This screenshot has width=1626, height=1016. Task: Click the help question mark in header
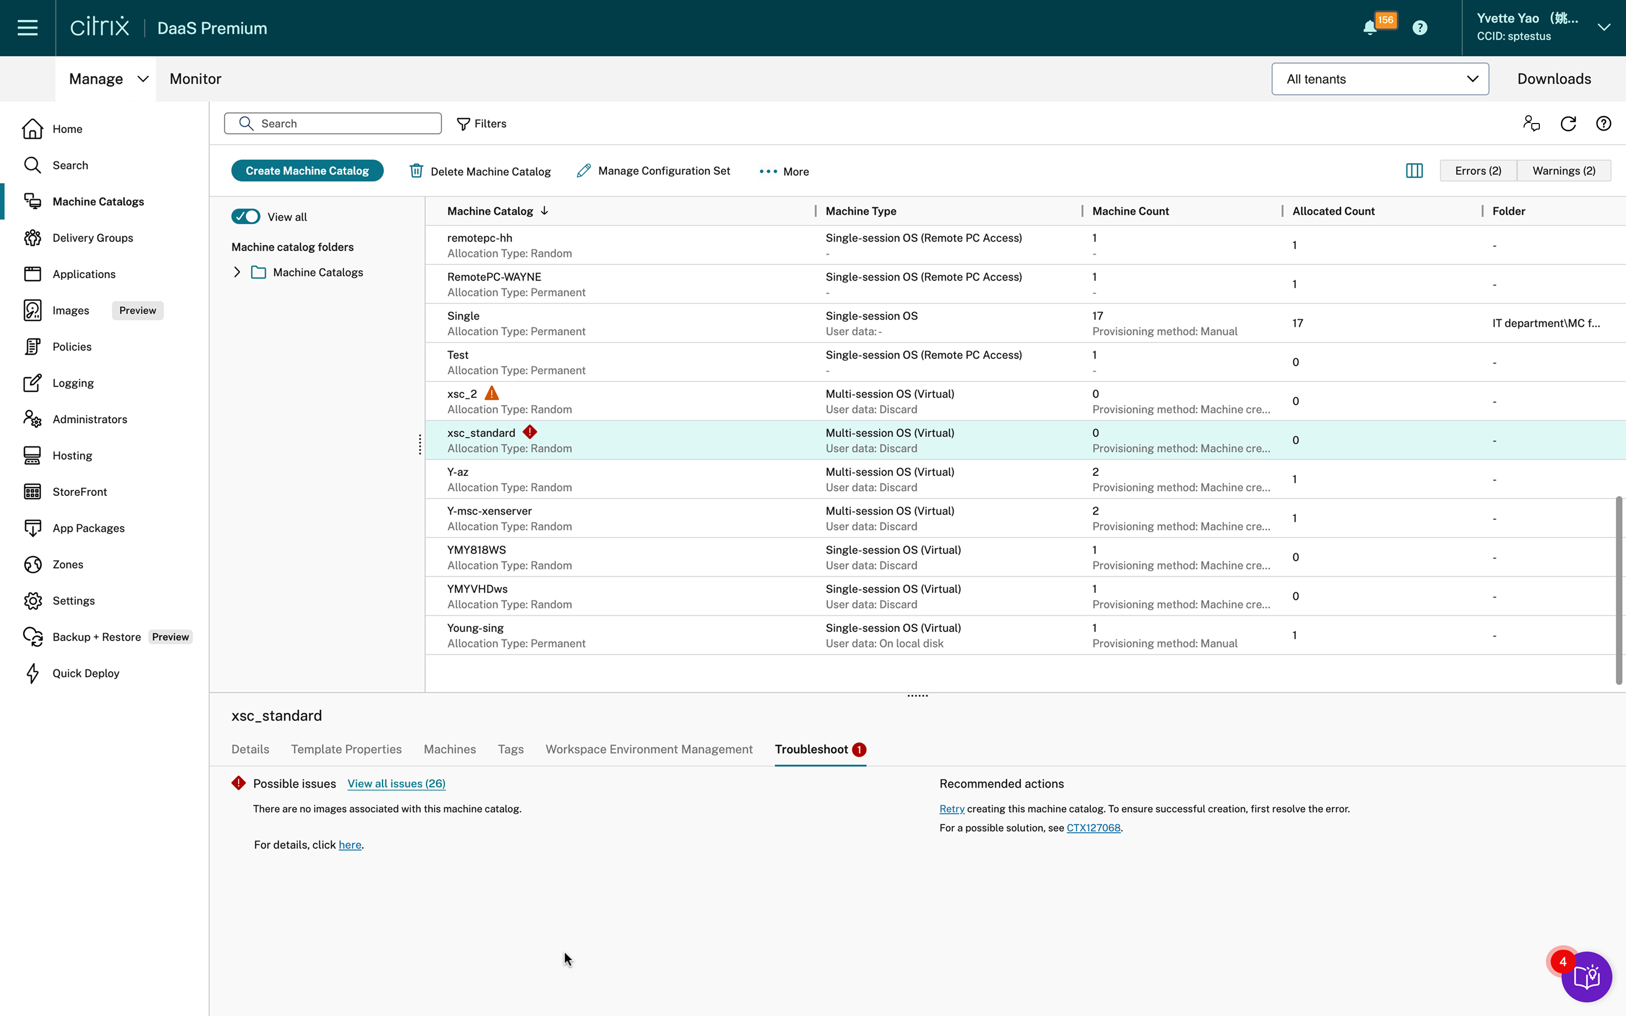pyautogui.click(x=1419, y=28)
